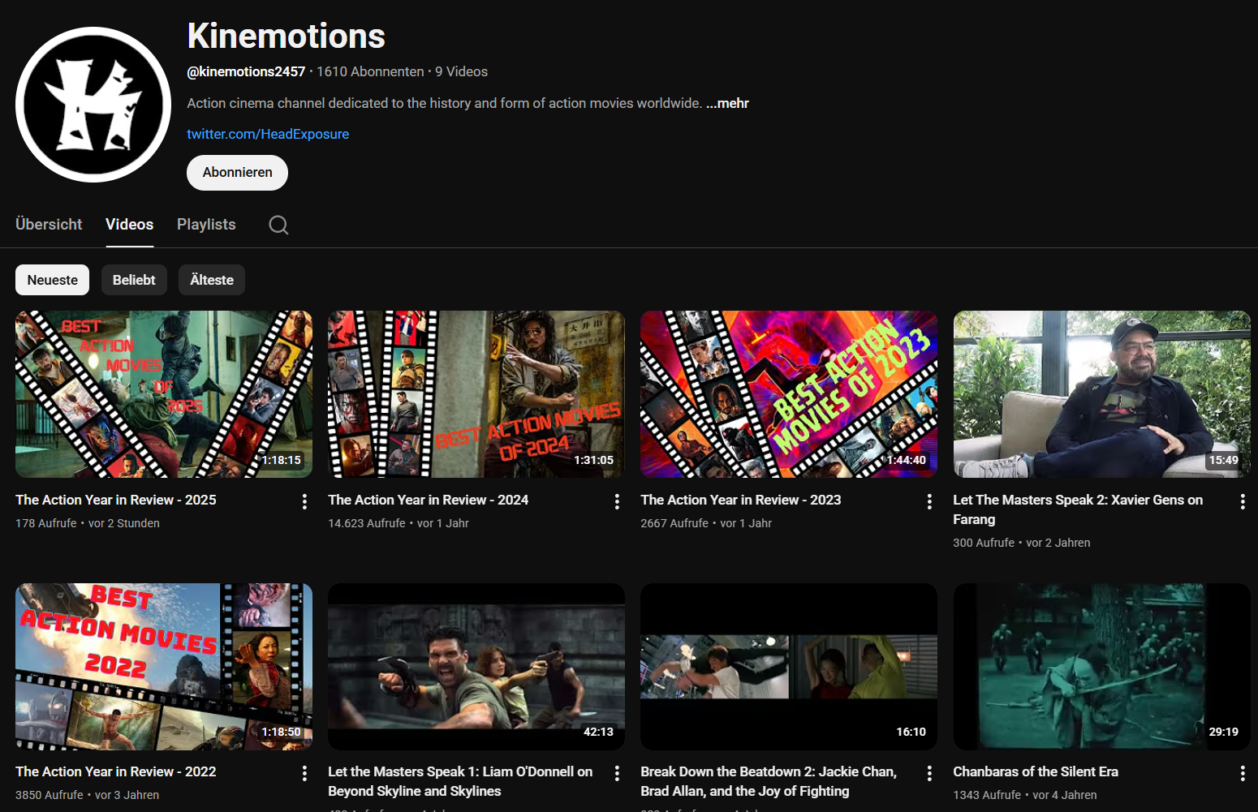Click the Kinemotions channel name heading

click(x=286, y=37)
